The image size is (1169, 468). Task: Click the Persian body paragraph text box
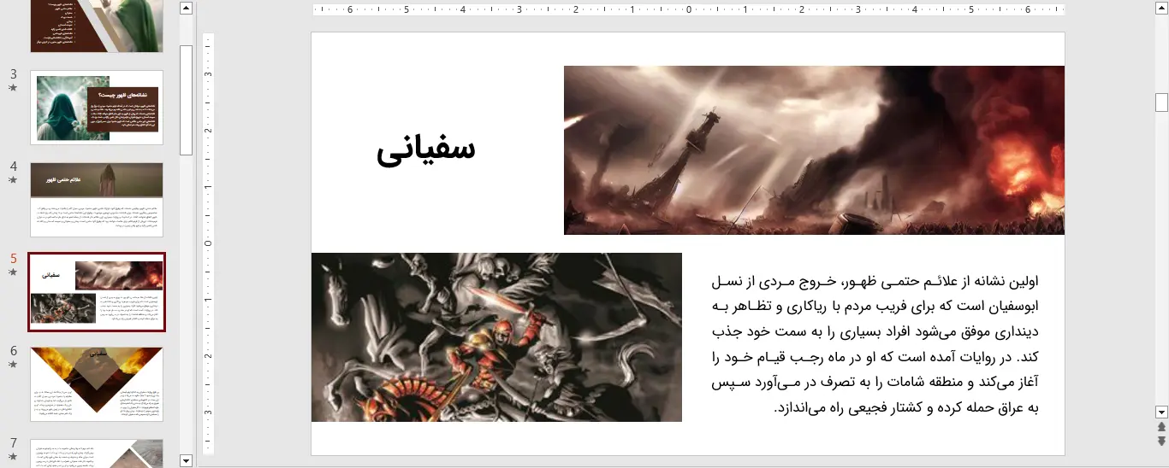tap(874, 344)
